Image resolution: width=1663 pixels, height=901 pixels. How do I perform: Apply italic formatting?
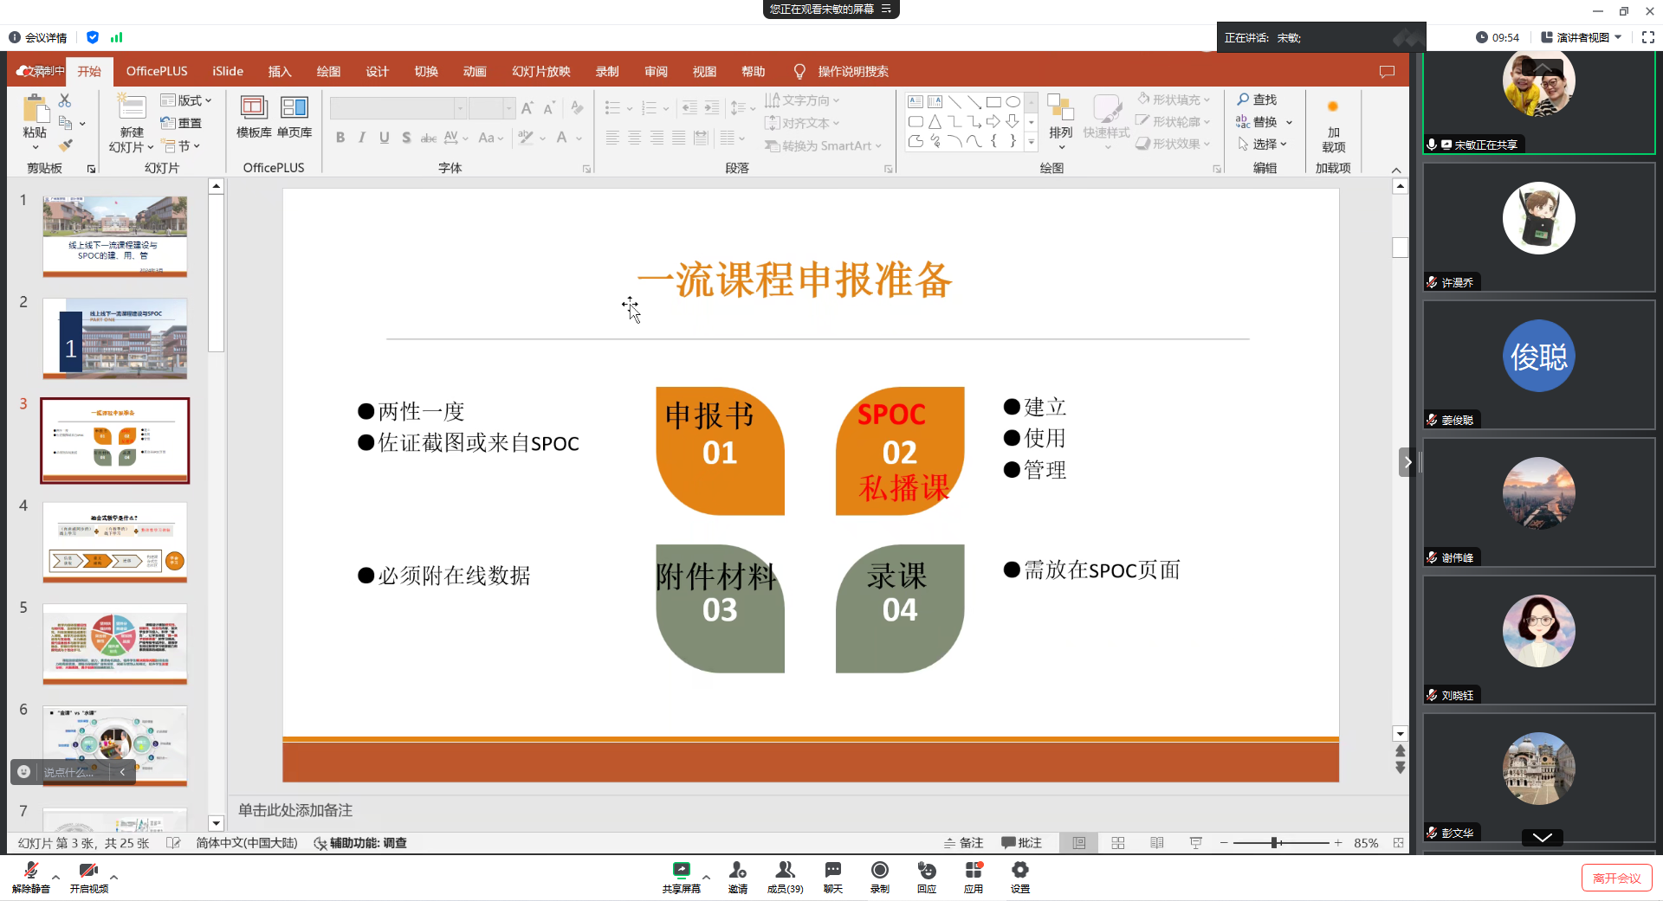[x=361, y=137]
